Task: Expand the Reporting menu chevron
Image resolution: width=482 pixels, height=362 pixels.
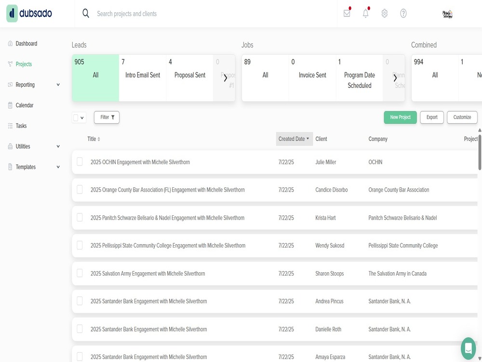Action: 58,84
